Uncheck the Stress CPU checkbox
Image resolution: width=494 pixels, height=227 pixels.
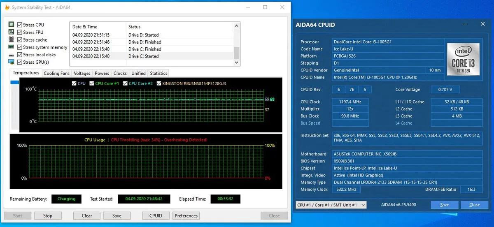click(x=20, y=25)
